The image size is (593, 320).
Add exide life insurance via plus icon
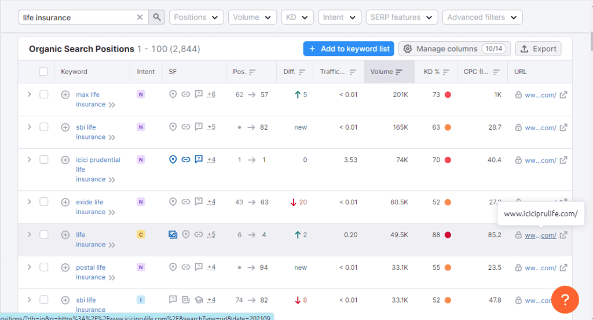[x=65, y=202]
